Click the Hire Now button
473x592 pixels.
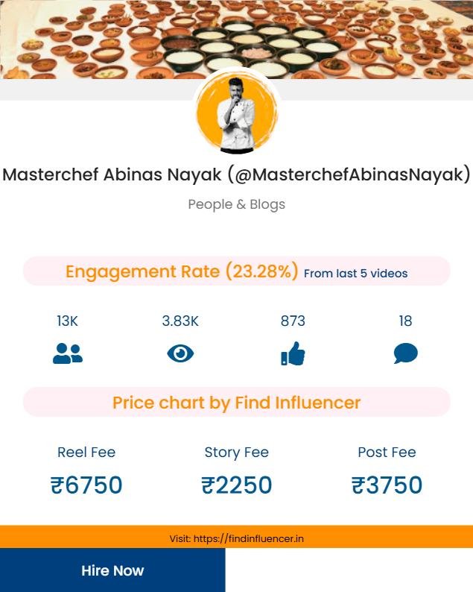[x=112, y=570]
